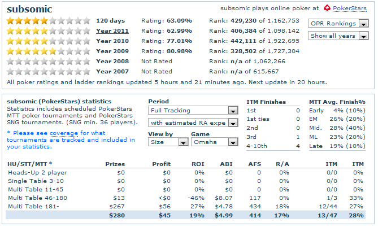Click the 120 days label
Image resolution: width=378 pixels, height=227 pixels.
(110, 21)
